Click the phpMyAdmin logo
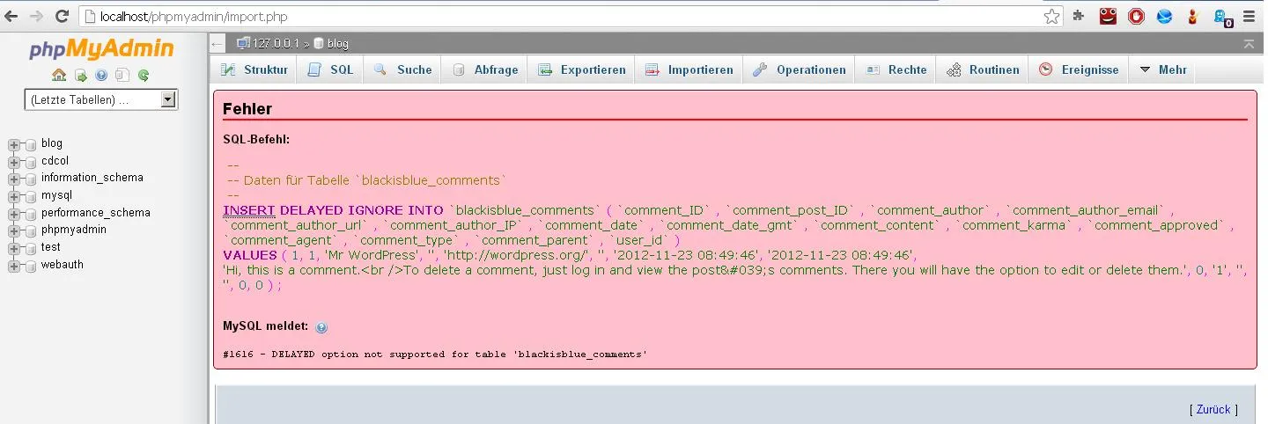1268x424 pixels. click(x=101, y=48)
